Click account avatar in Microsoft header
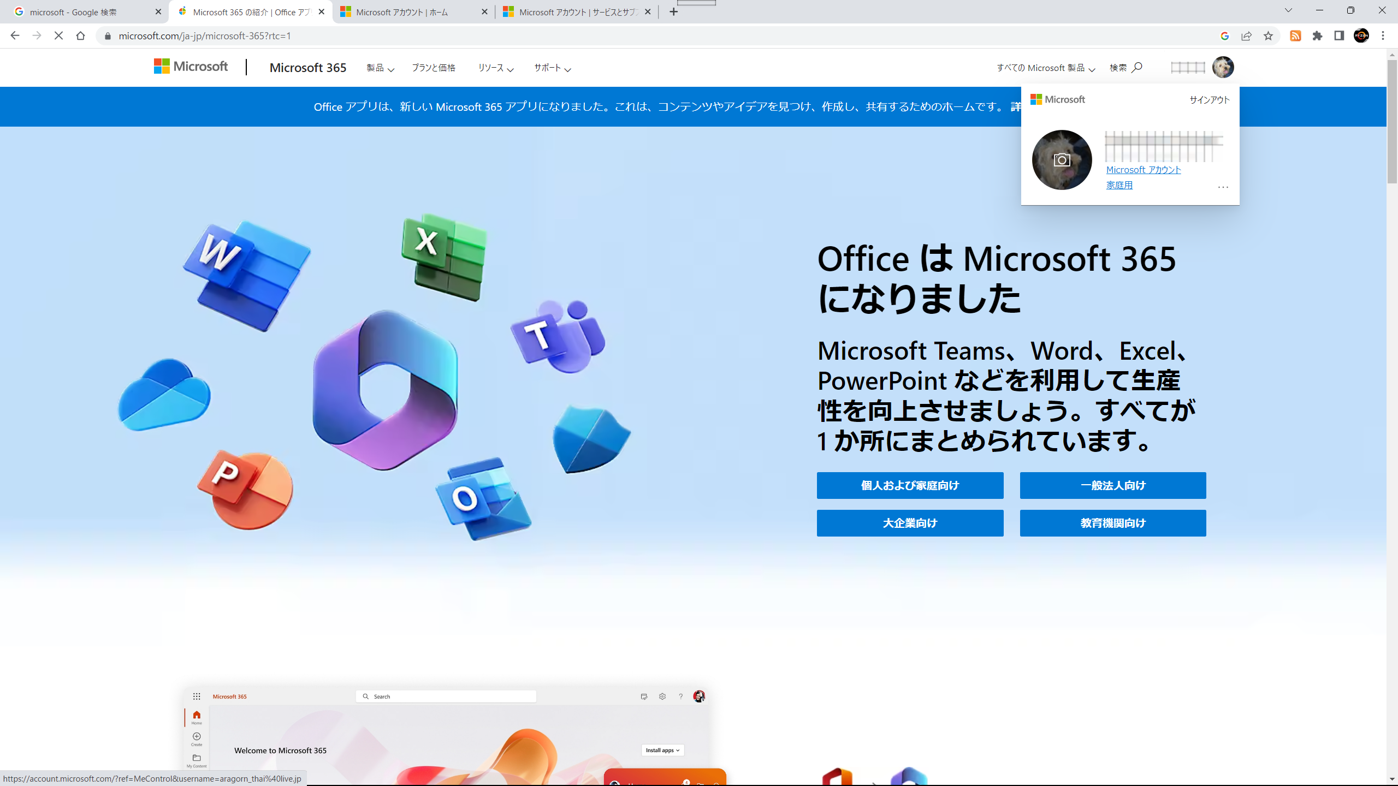 point(1223,67)
